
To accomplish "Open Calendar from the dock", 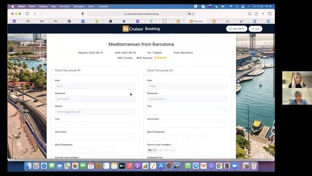I will [x=91, y=166].
